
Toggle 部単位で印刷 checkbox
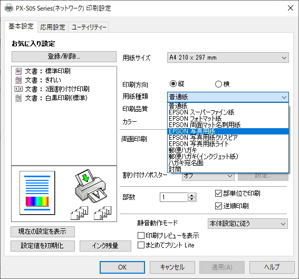[218, 194]
